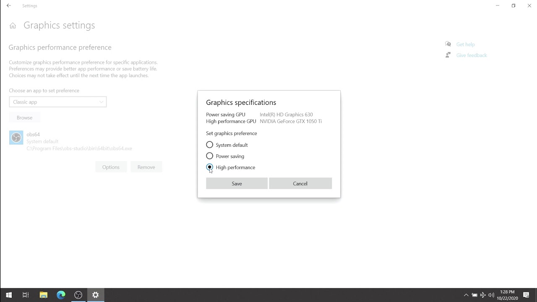Switch to OBS Studio in the taskbar
This screenshot has width=537, height=302.
(78, 295)
